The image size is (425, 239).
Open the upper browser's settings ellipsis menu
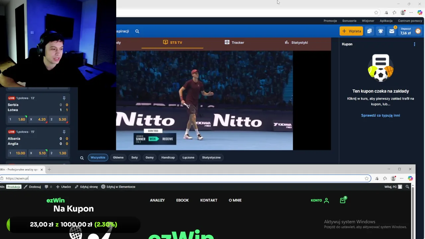pos(411,13)
